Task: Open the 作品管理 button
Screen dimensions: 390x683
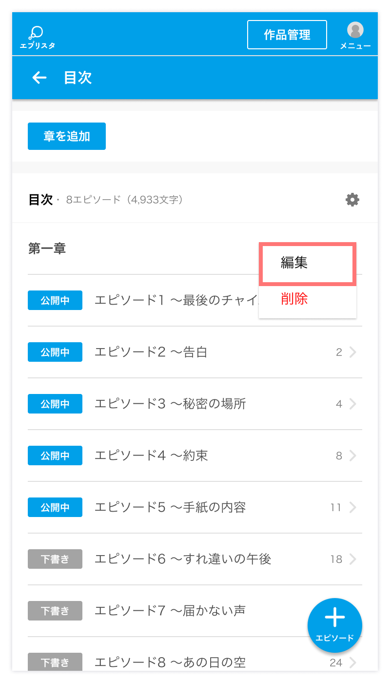Action: [287, 35]
